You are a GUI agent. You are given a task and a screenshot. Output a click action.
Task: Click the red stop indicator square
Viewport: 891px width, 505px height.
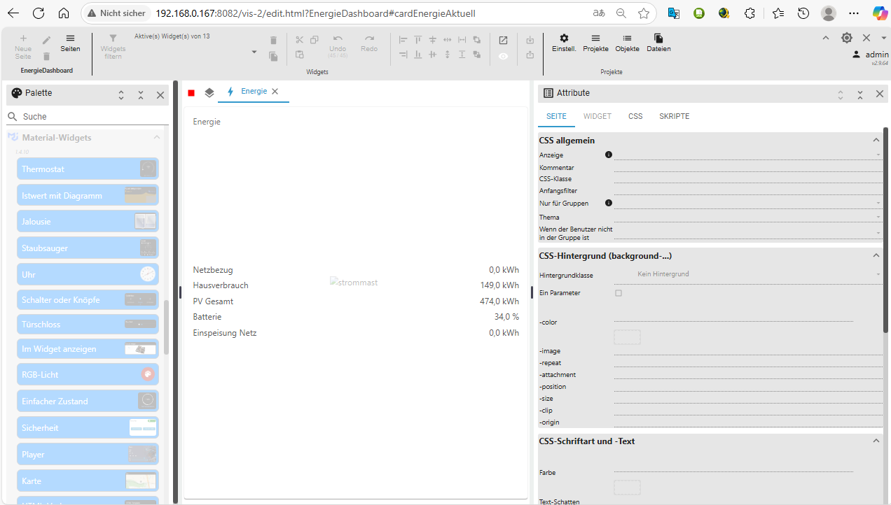click(191, 93)
